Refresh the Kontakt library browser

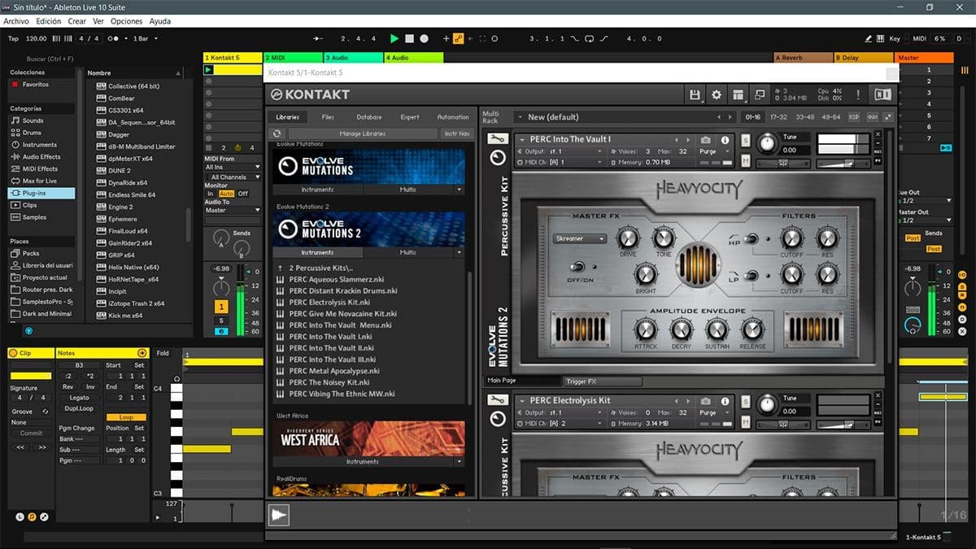(x=277, y=133)
